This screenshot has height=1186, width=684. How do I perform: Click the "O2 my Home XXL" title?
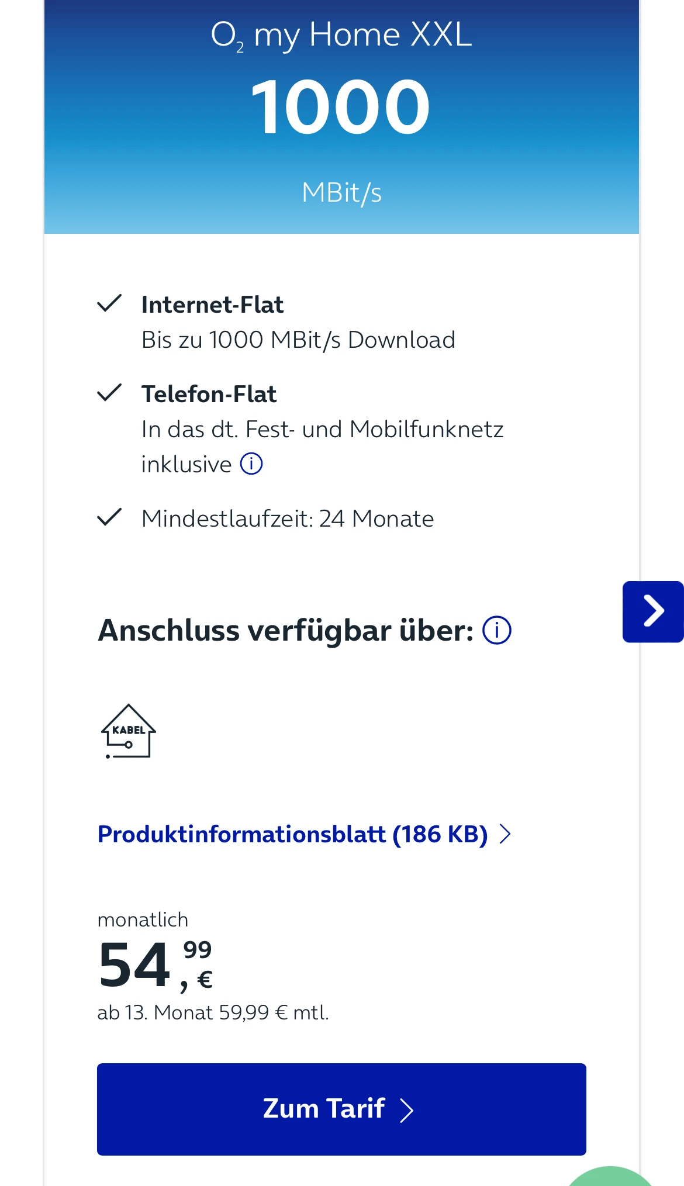341,35
